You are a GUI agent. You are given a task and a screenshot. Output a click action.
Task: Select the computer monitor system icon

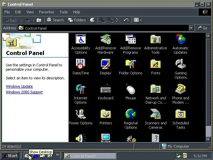106,138
